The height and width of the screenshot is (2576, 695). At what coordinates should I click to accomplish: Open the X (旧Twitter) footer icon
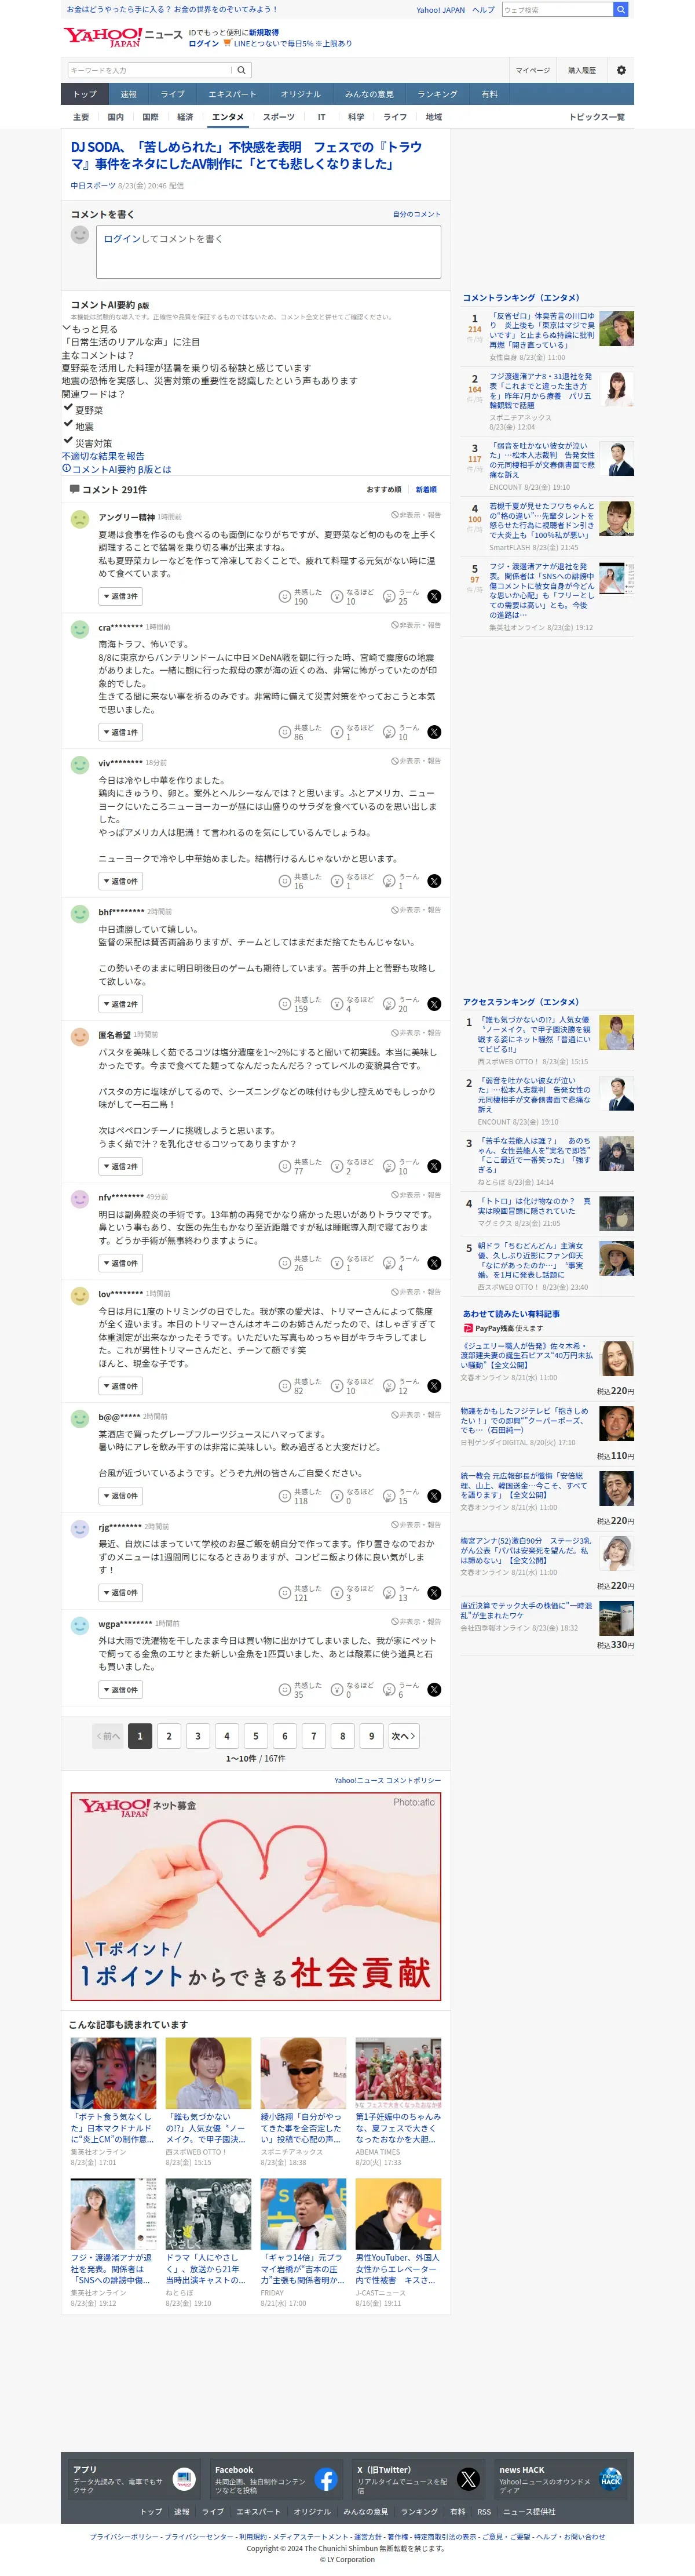(469, 2479)
